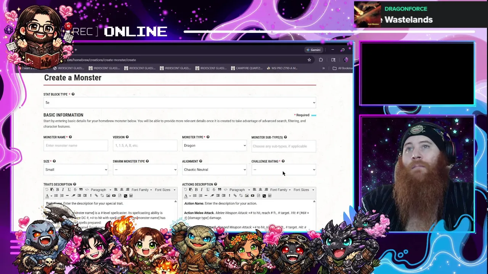Open the Challenge Rating dropdown
Viewport: 488px width, 274px height.
tap(284, 170)
